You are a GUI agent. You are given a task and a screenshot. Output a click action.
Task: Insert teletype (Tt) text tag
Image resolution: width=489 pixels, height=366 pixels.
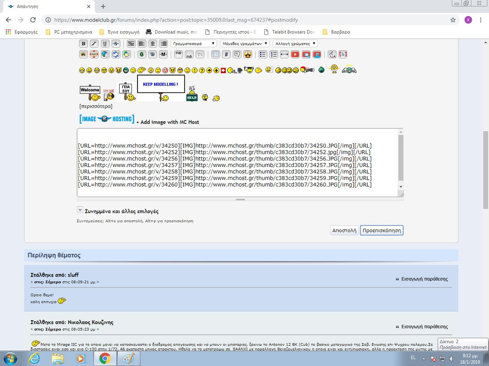click(200, 54)
